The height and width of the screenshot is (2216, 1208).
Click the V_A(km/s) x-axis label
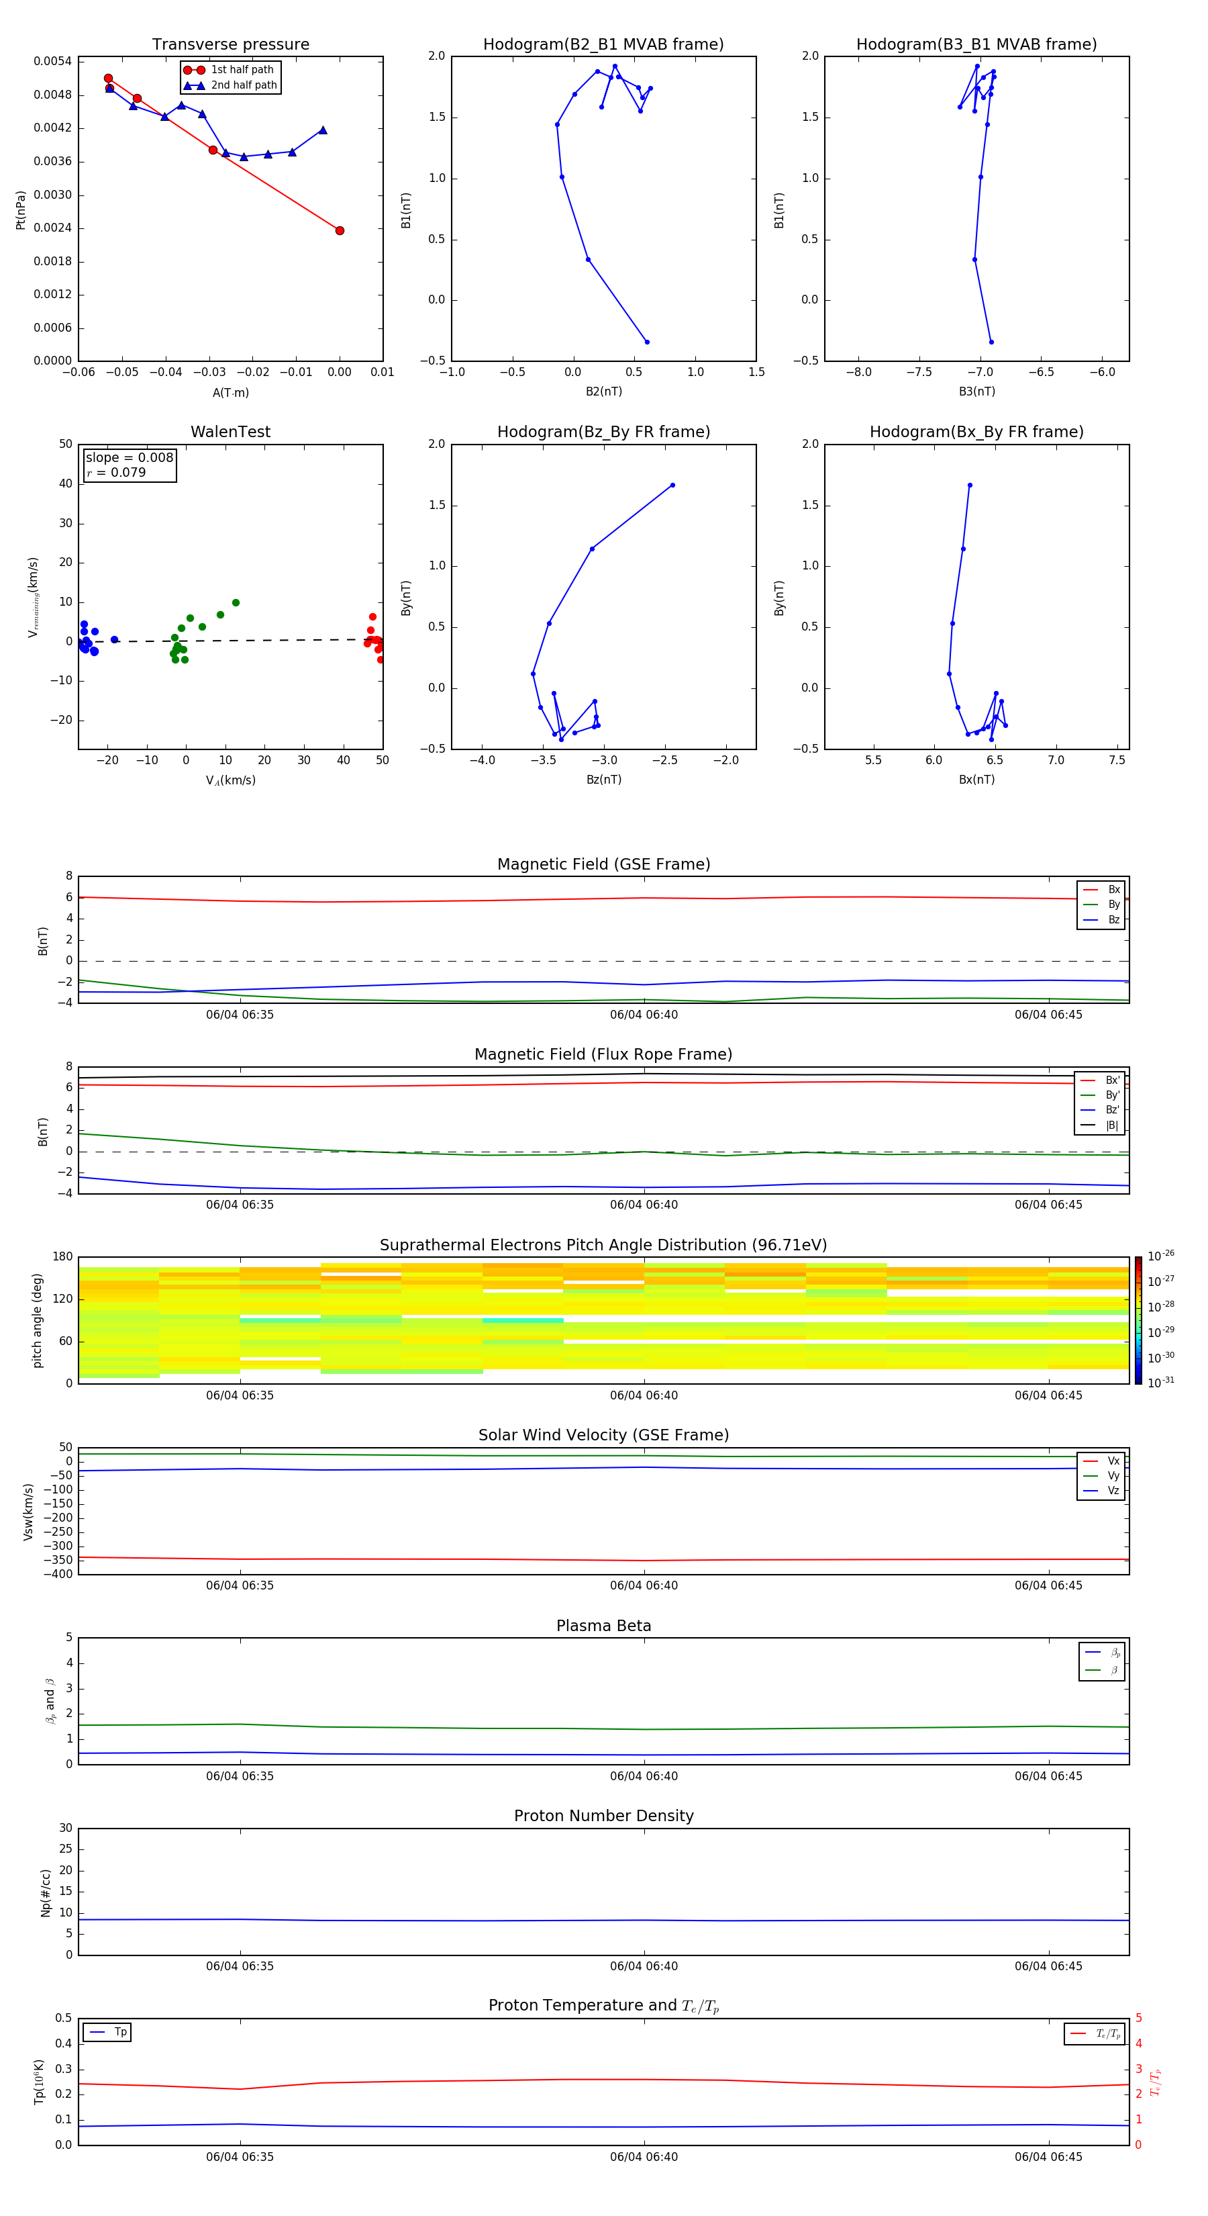230,780
